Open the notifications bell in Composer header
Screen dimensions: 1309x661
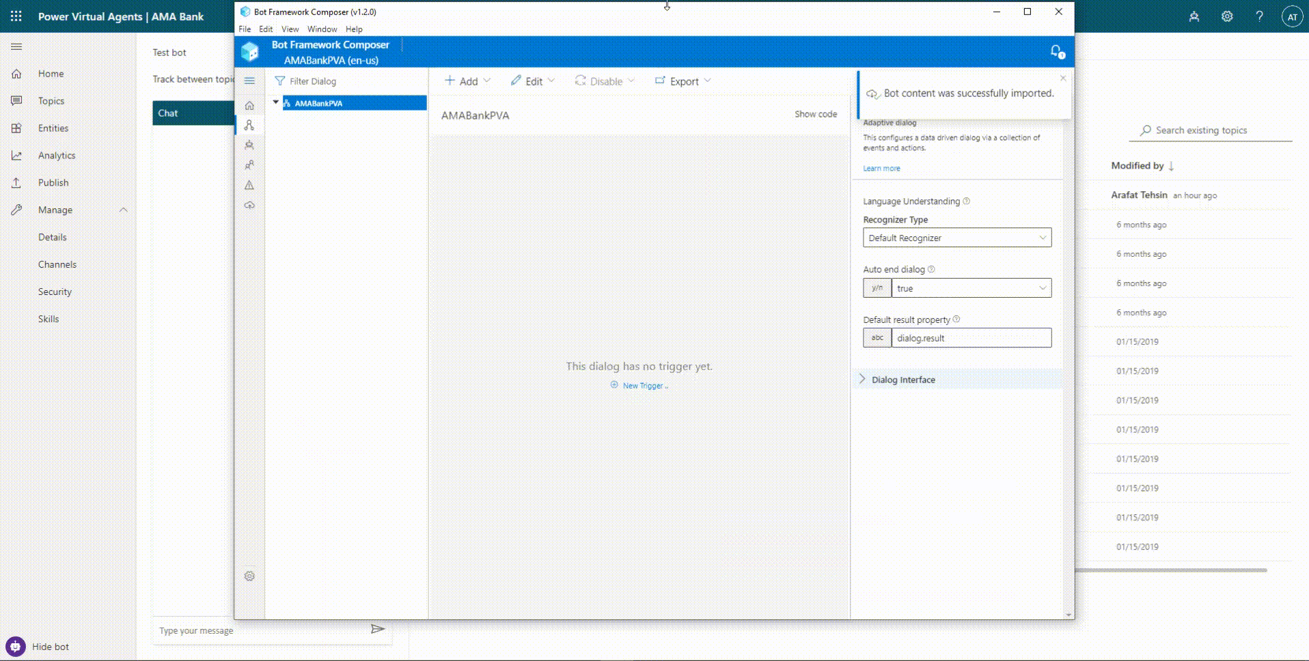click(x=1056, y=51)
